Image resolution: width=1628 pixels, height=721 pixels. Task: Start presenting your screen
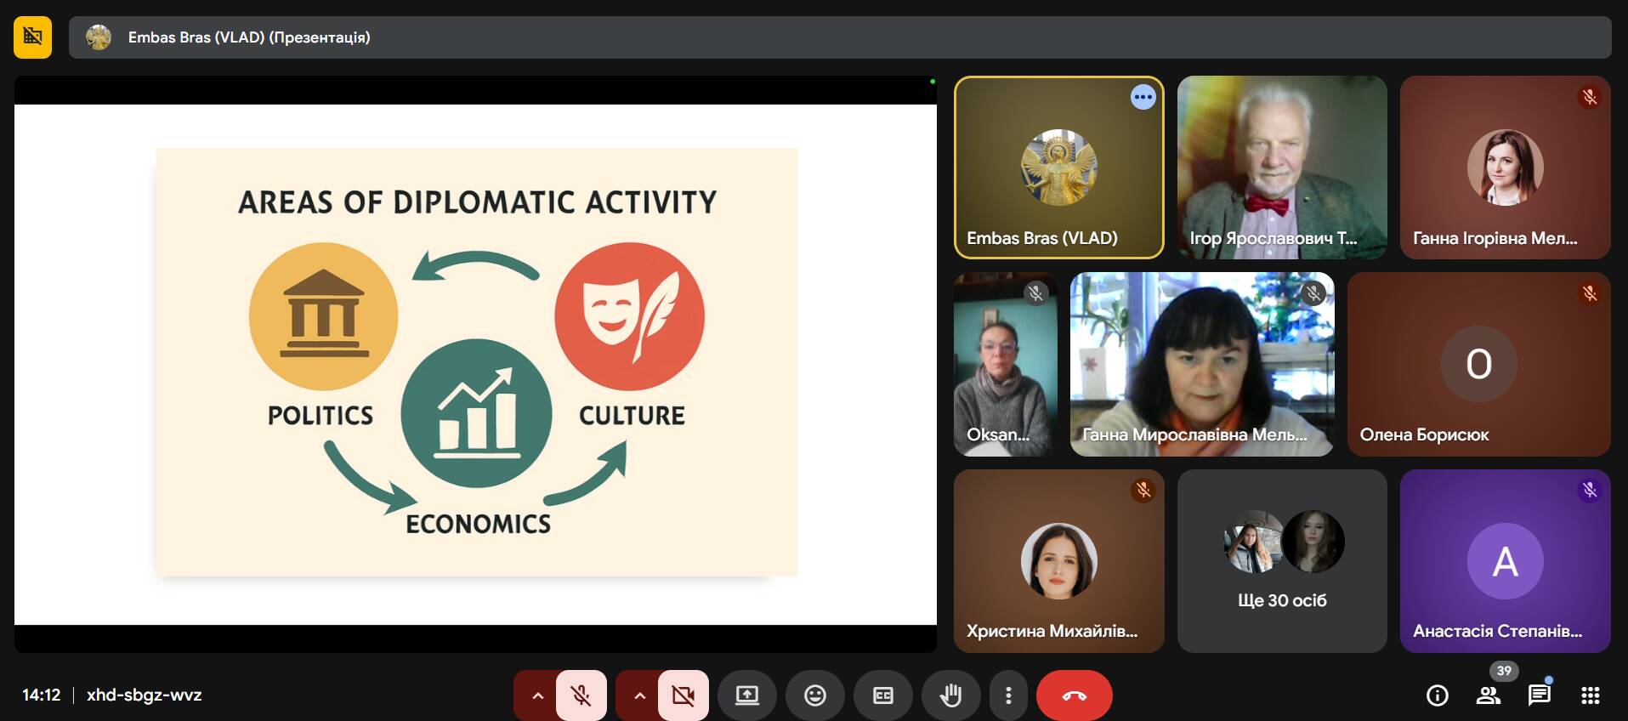[747, 695]
